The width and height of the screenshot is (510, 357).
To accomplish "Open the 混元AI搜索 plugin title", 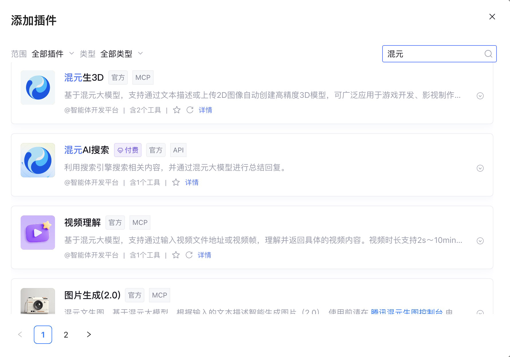I will pyautogui.click(x=87, y=150).
